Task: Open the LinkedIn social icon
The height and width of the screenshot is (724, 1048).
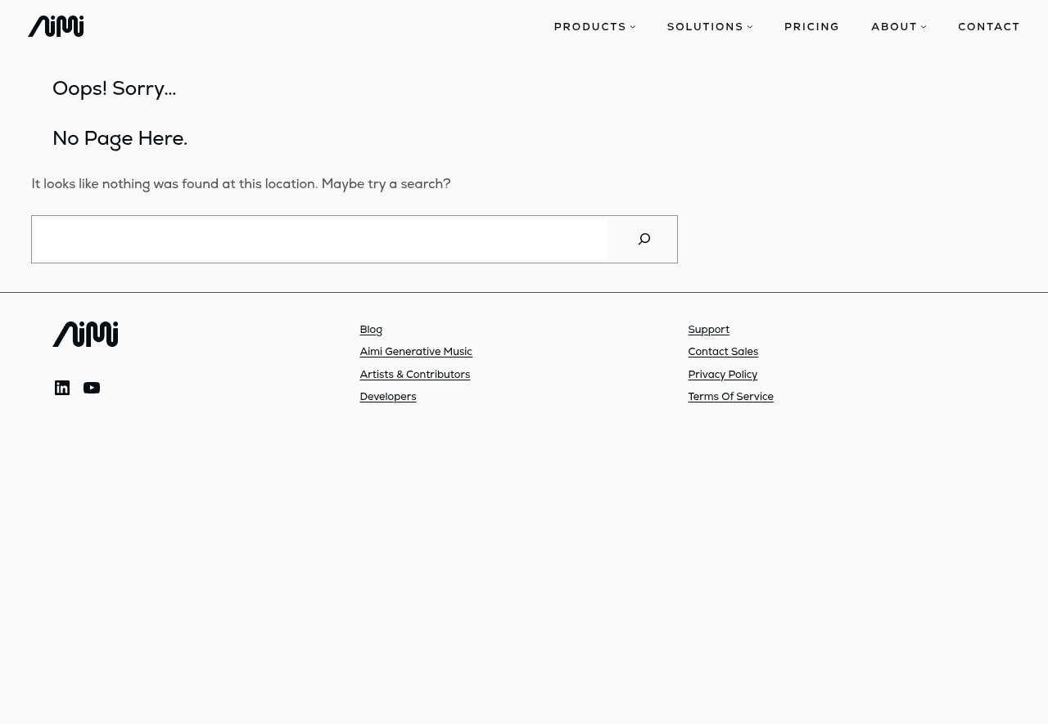Action: [62, 388]
